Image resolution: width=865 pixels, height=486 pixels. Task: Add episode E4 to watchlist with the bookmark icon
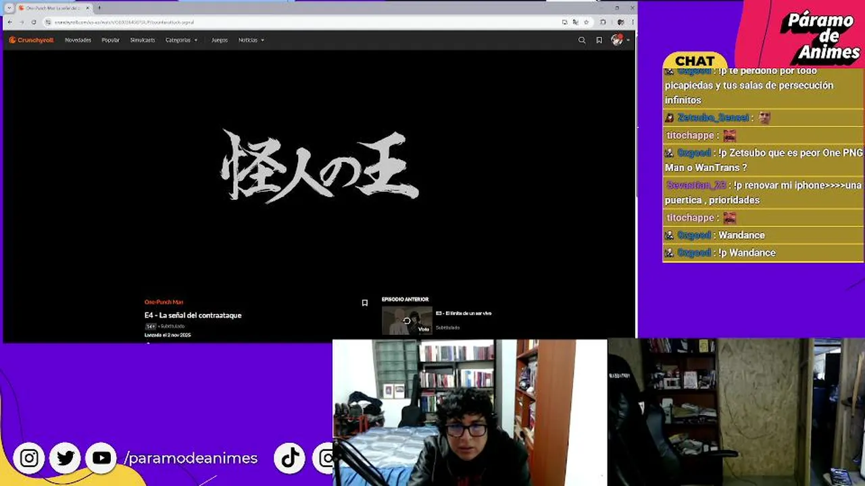click(x=365, y=303)
